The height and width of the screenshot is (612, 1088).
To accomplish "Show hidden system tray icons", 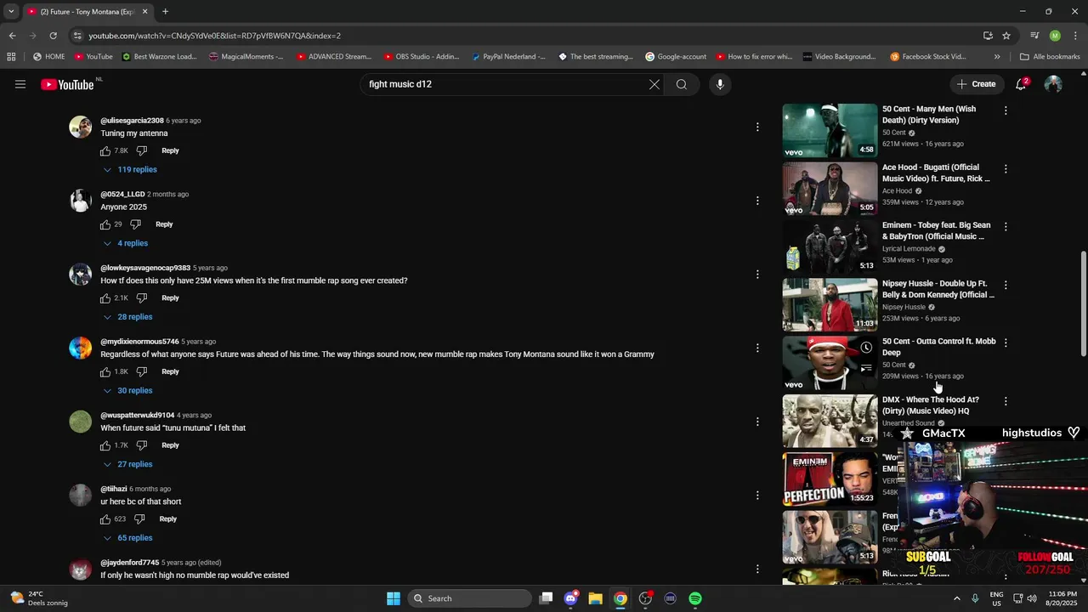I will point(956,598).
